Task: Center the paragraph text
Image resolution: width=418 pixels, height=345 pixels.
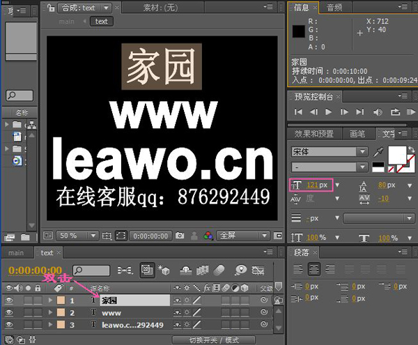Action: click(314, 269)
